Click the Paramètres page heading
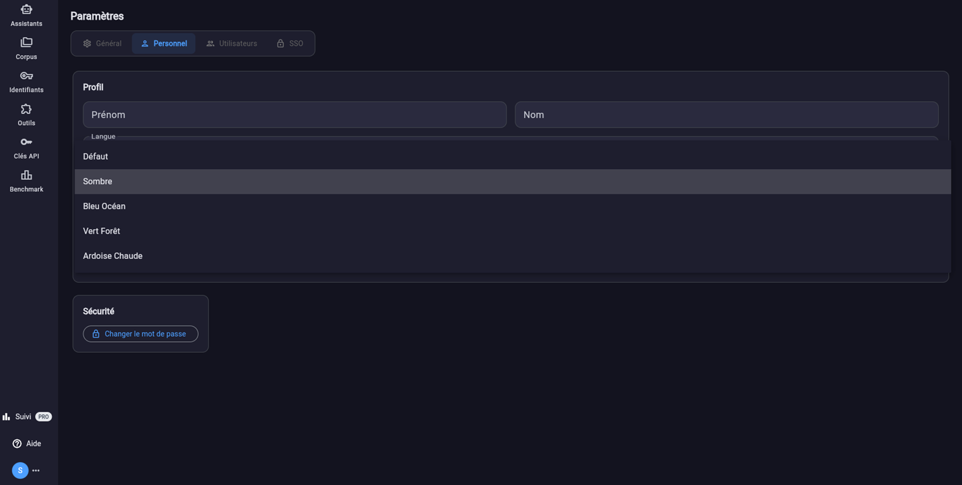The height and width of the screenshot is (485, 962). click(97, 16)
